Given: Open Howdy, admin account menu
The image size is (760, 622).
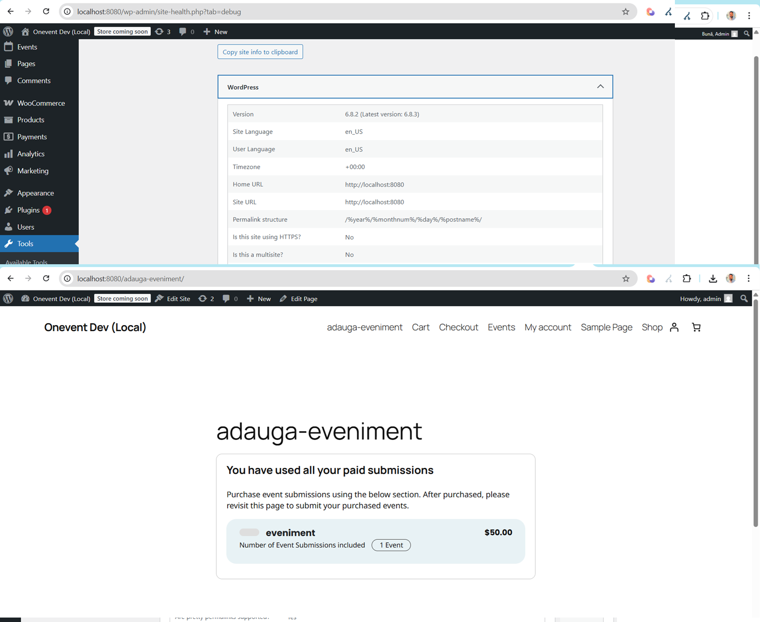Looking at the screenshot, I should [x=706, y=298].
